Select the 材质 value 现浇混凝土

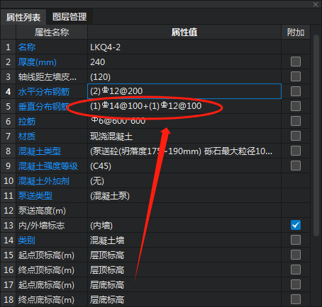click(x=184, y=136)
